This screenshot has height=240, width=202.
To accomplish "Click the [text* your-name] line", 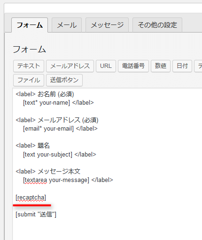I will (58, 103).
